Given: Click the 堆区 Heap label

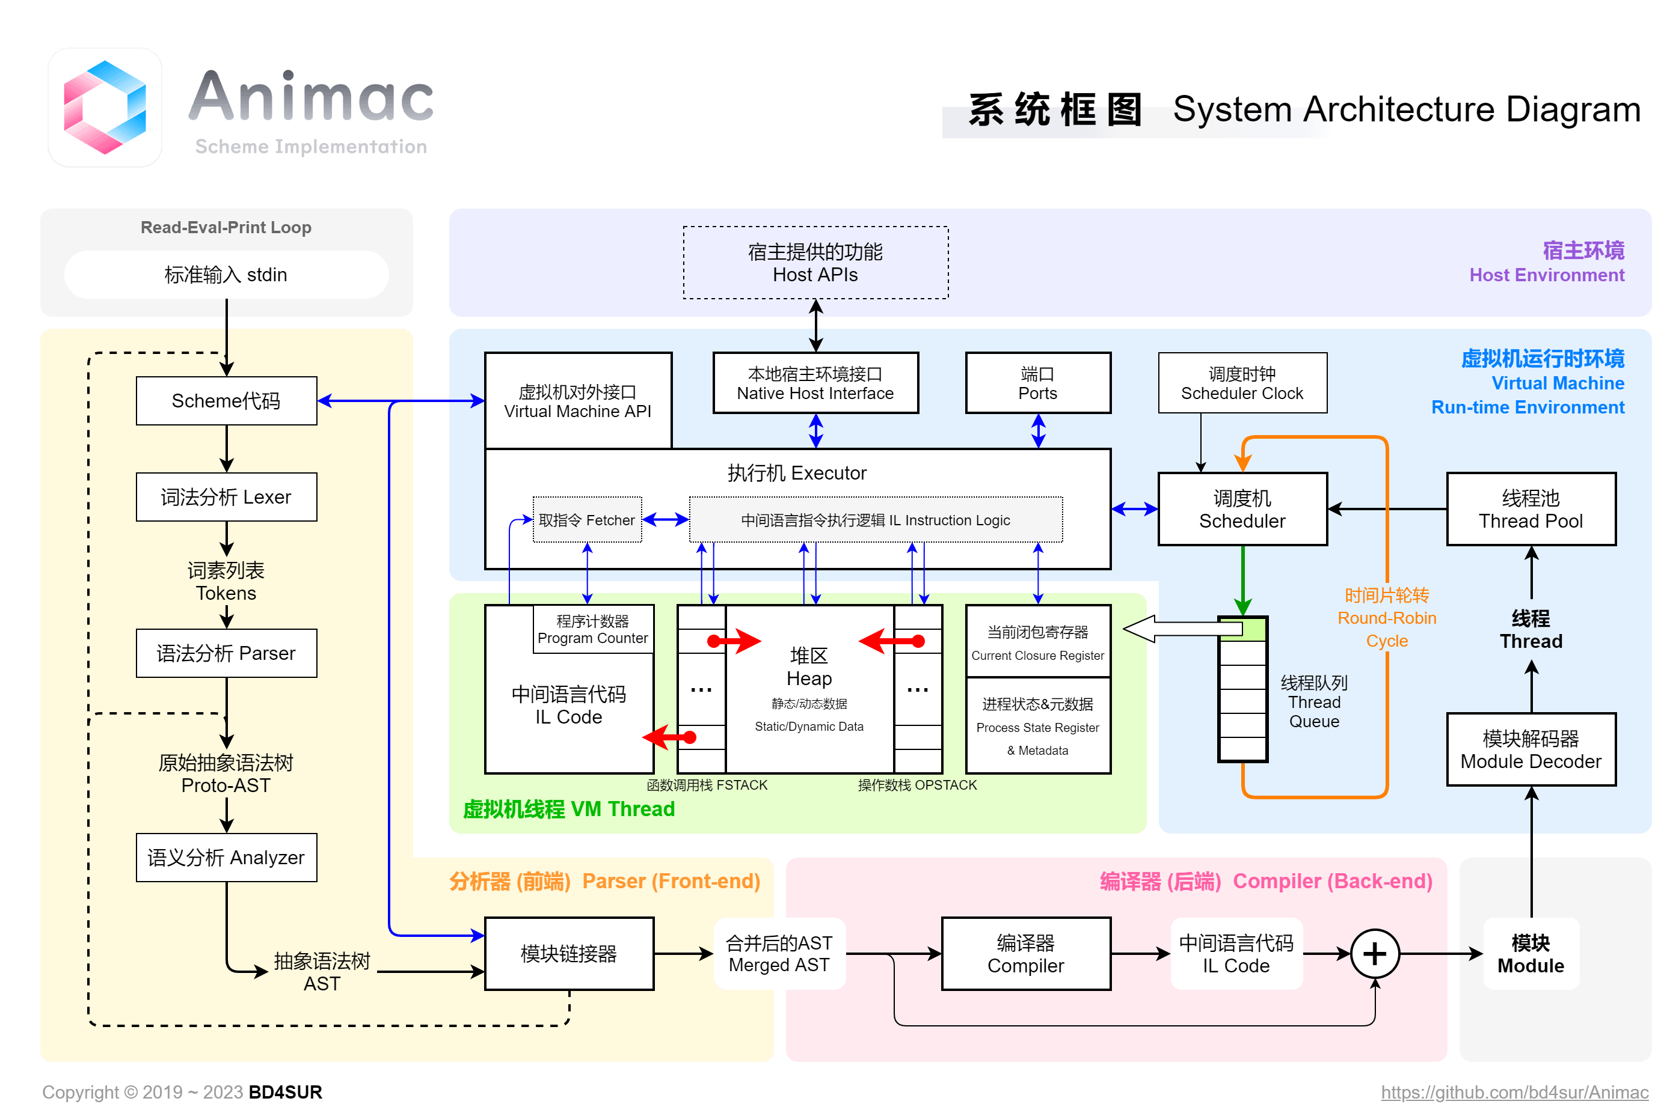Looking at the screenshot, I should (x=809, y=666).
